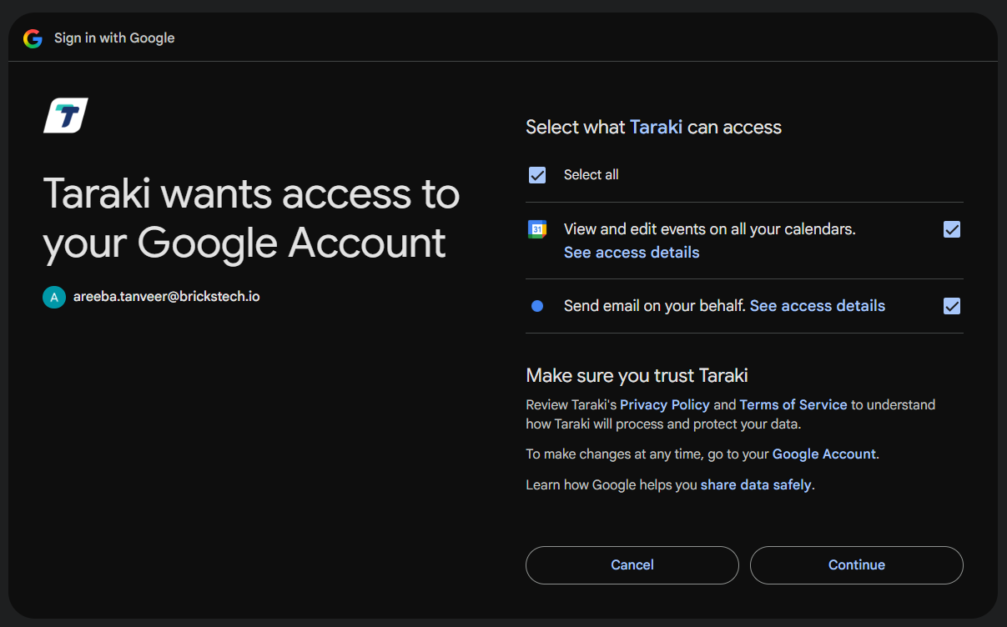Image resolution: width=1007 pixels, height=627 pixels.
Task: Click the Google logo in header
Action: [33, 38]
